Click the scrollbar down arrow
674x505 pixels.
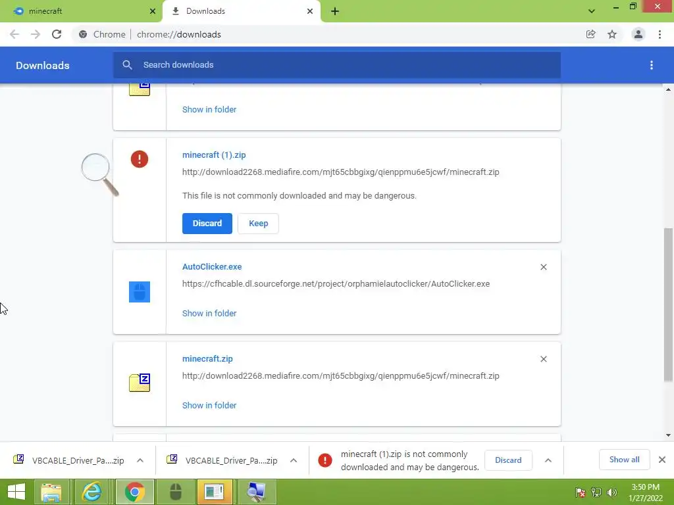click(x=668, y=435)
